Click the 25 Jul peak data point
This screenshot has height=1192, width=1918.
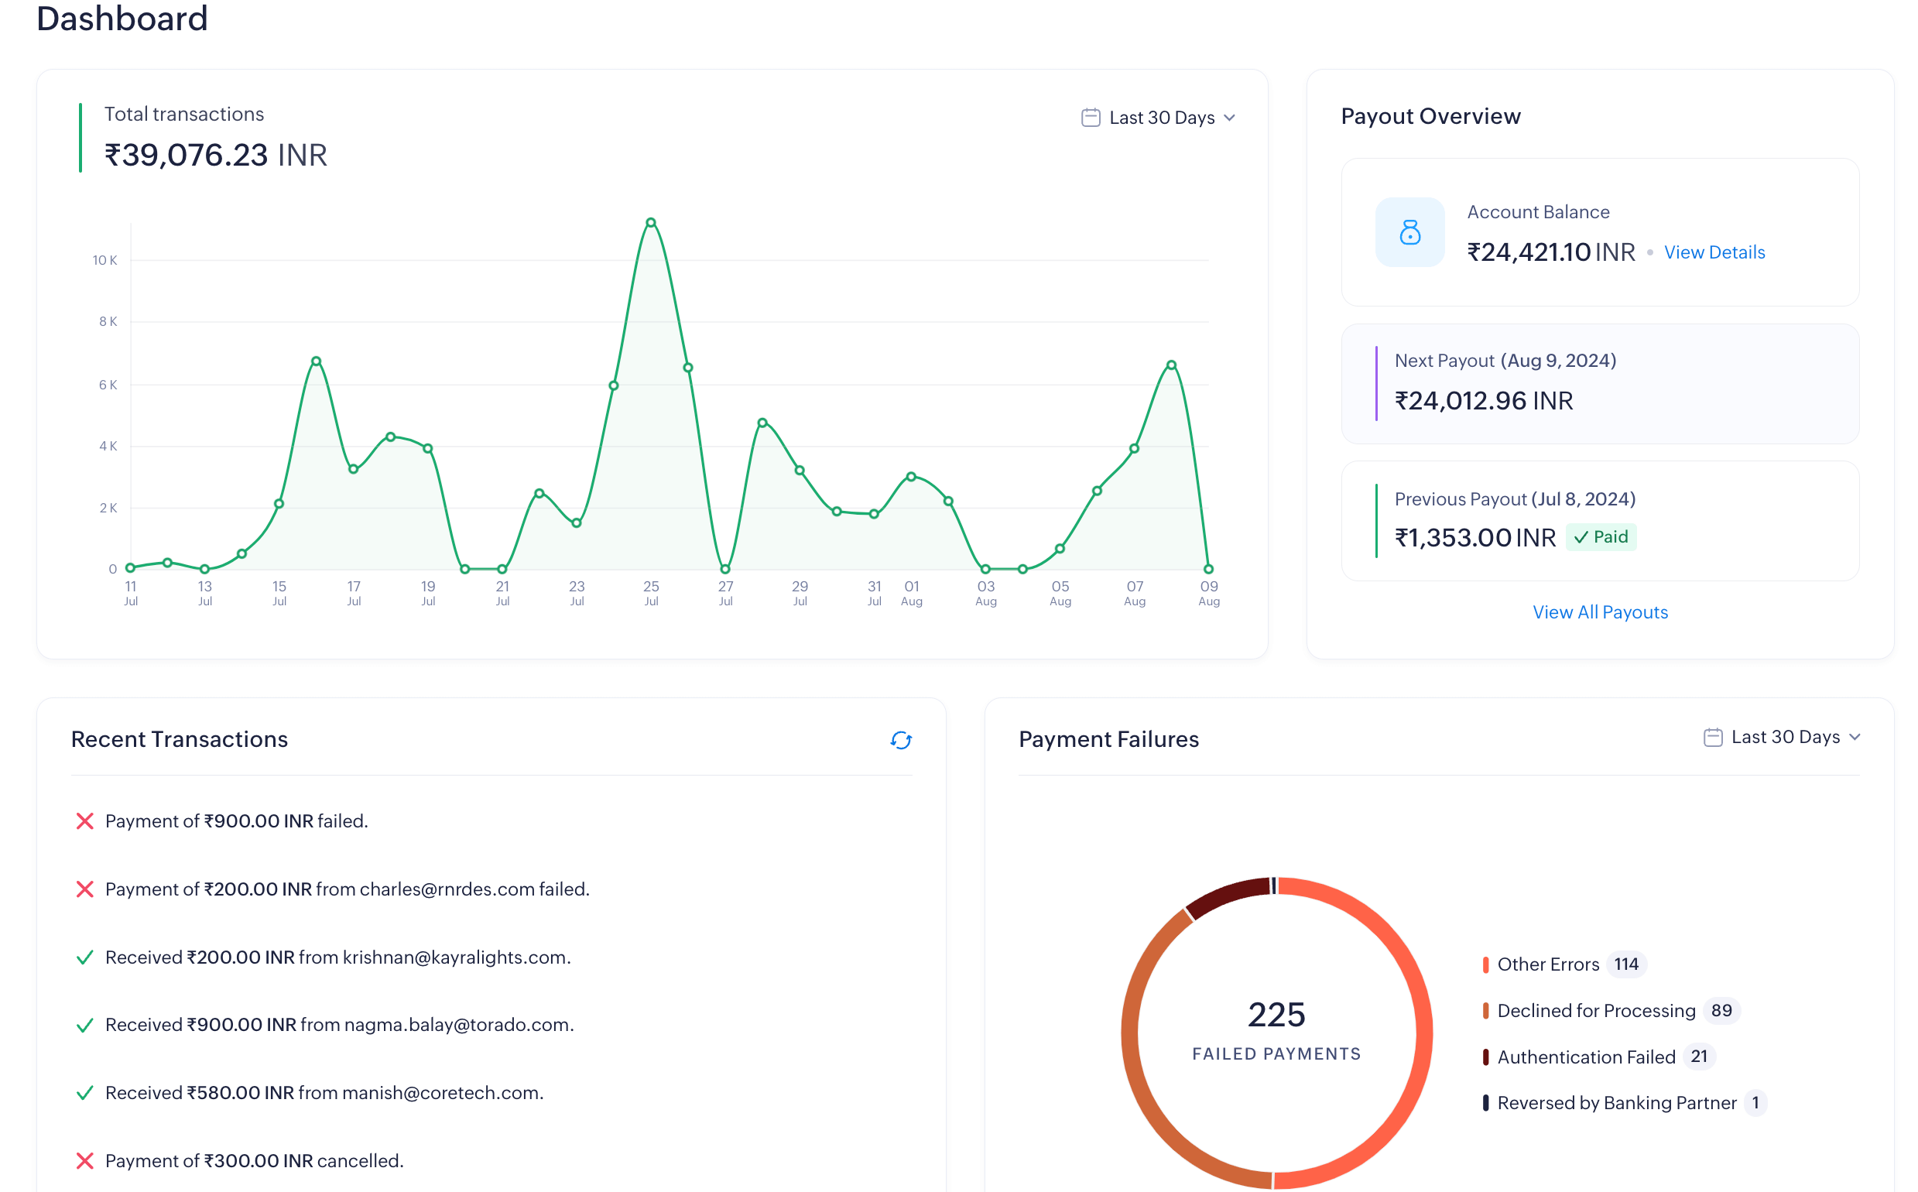click(650, 223)
